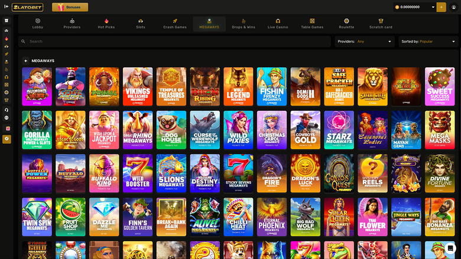
Task: Go to Live Casino tab
Action: 278,24
